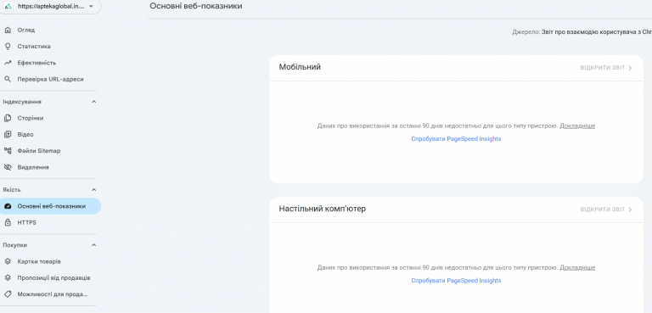Collapse the Якість section chevron

tap(93, 190)
